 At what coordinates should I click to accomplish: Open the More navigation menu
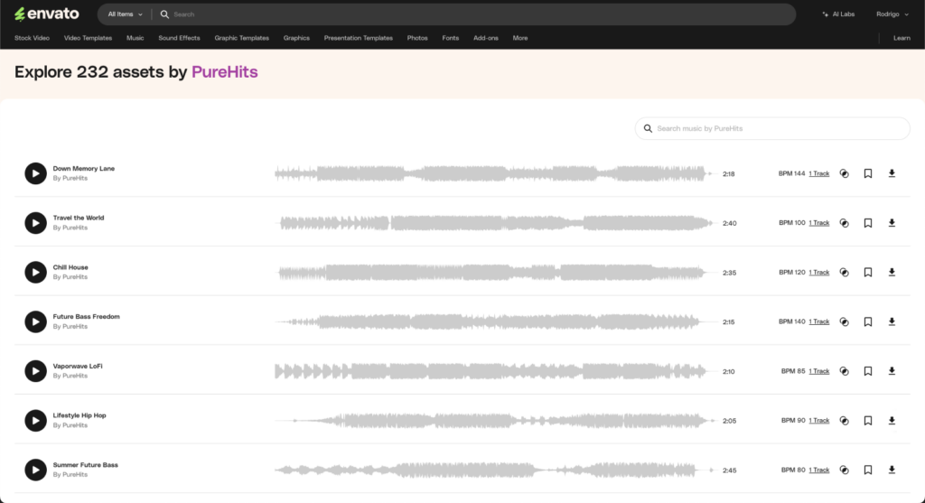[x=520, y=38]
